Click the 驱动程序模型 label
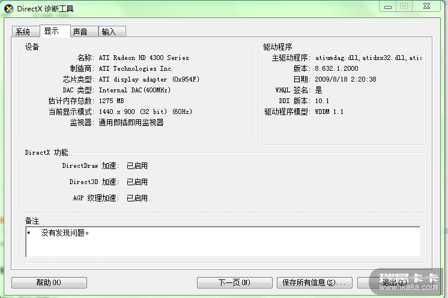This screenshot has width=448, height=298. pyautogui.click(x=286, y=112)
